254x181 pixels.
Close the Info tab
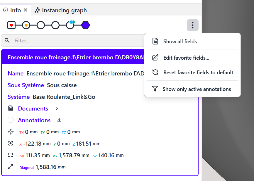26,10
